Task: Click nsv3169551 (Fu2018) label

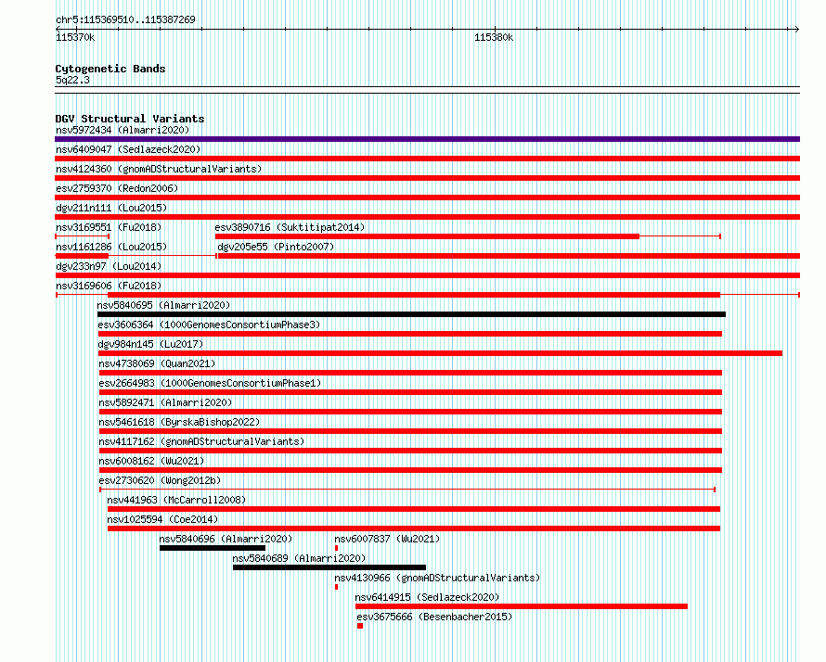Action: 109,227
